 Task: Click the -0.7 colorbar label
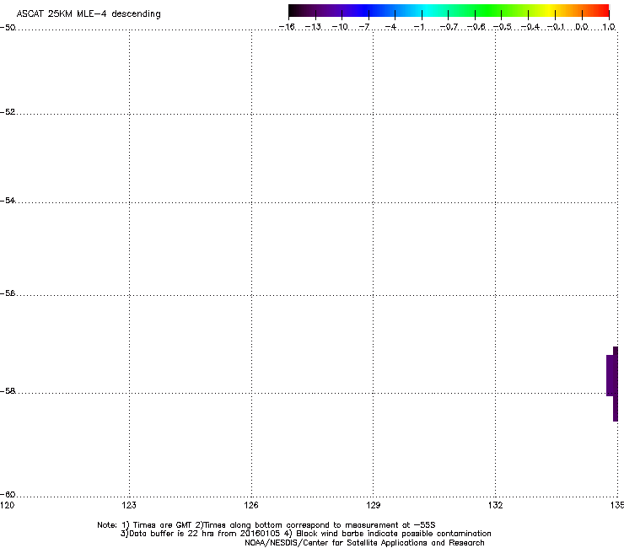[x=449, y=27]
